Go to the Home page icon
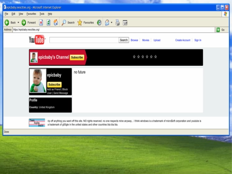Screen dimensions: 232x174 [56, 22]
